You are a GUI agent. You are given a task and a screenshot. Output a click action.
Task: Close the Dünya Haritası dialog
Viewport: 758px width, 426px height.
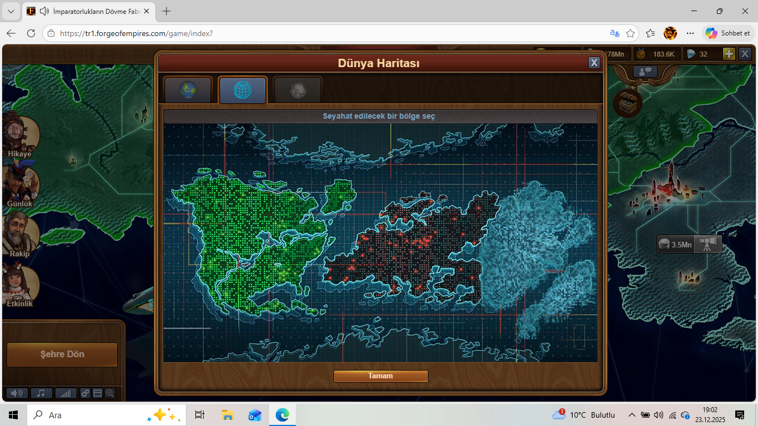click(x=594, y=63)
